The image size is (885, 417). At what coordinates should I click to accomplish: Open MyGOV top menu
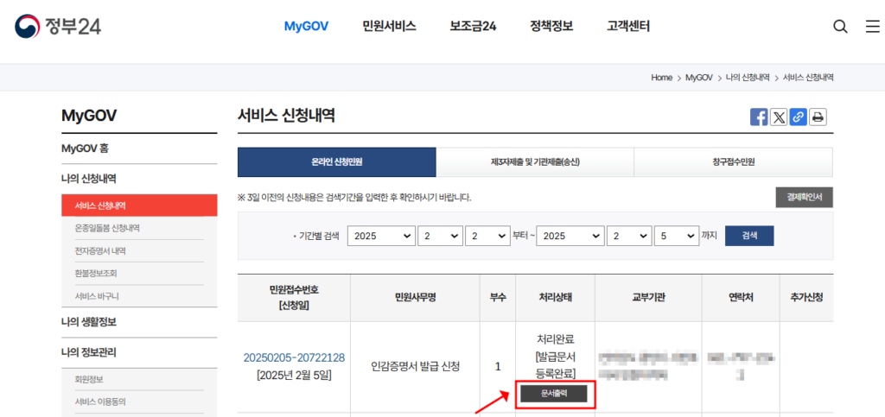point(306,26)
